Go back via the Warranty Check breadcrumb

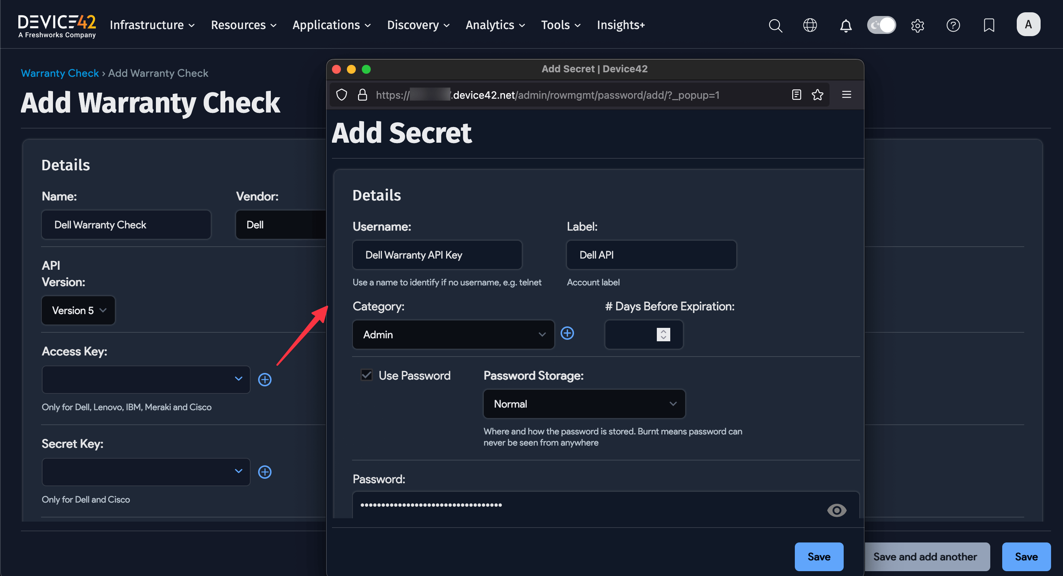tap(59, 73)
